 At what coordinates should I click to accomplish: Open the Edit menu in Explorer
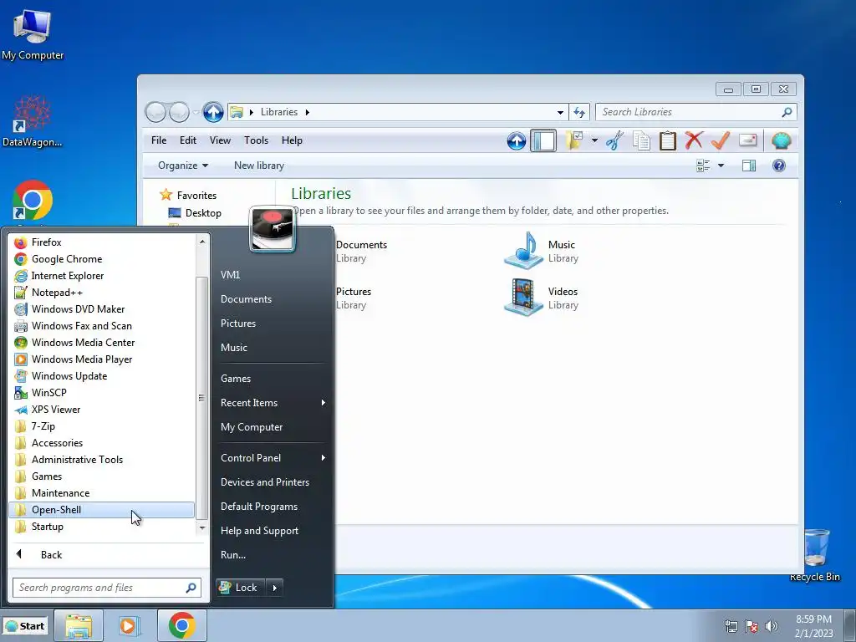click(188, 140)
